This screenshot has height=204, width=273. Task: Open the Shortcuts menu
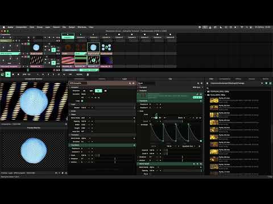82,27
